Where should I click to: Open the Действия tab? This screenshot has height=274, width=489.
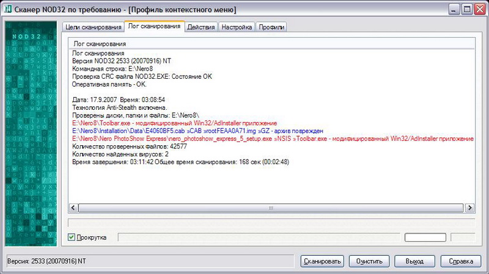pos(201,27)
